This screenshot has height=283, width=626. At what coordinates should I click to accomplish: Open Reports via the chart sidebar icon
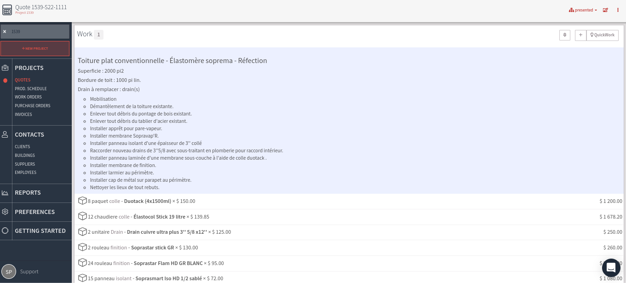[5, 193]
